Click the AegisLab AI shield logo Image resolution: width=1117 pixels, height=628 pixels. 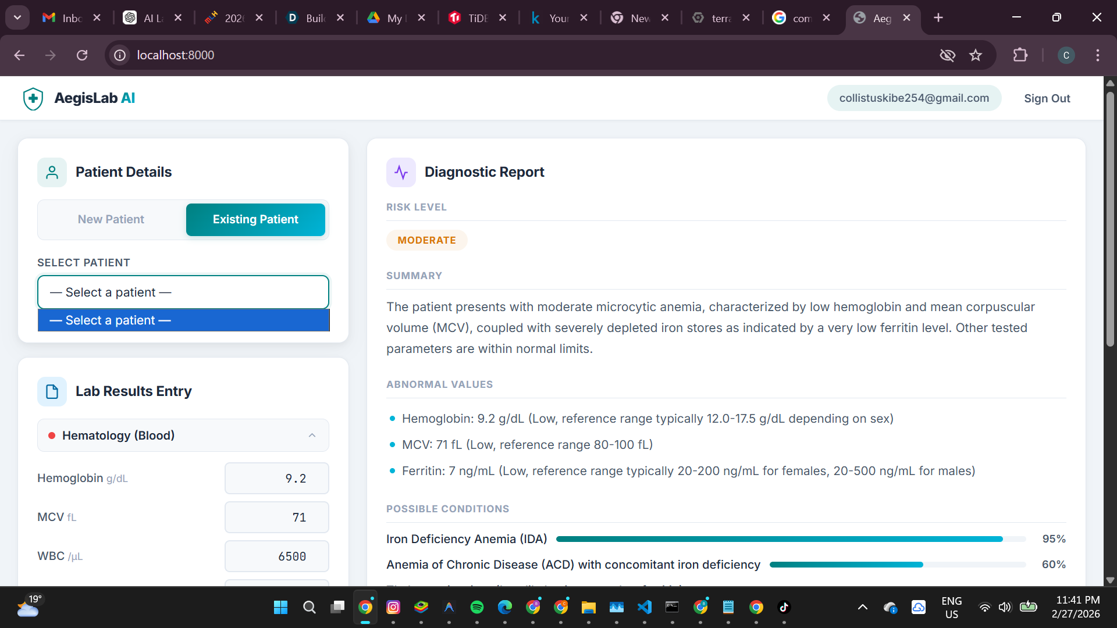point(33,98)
